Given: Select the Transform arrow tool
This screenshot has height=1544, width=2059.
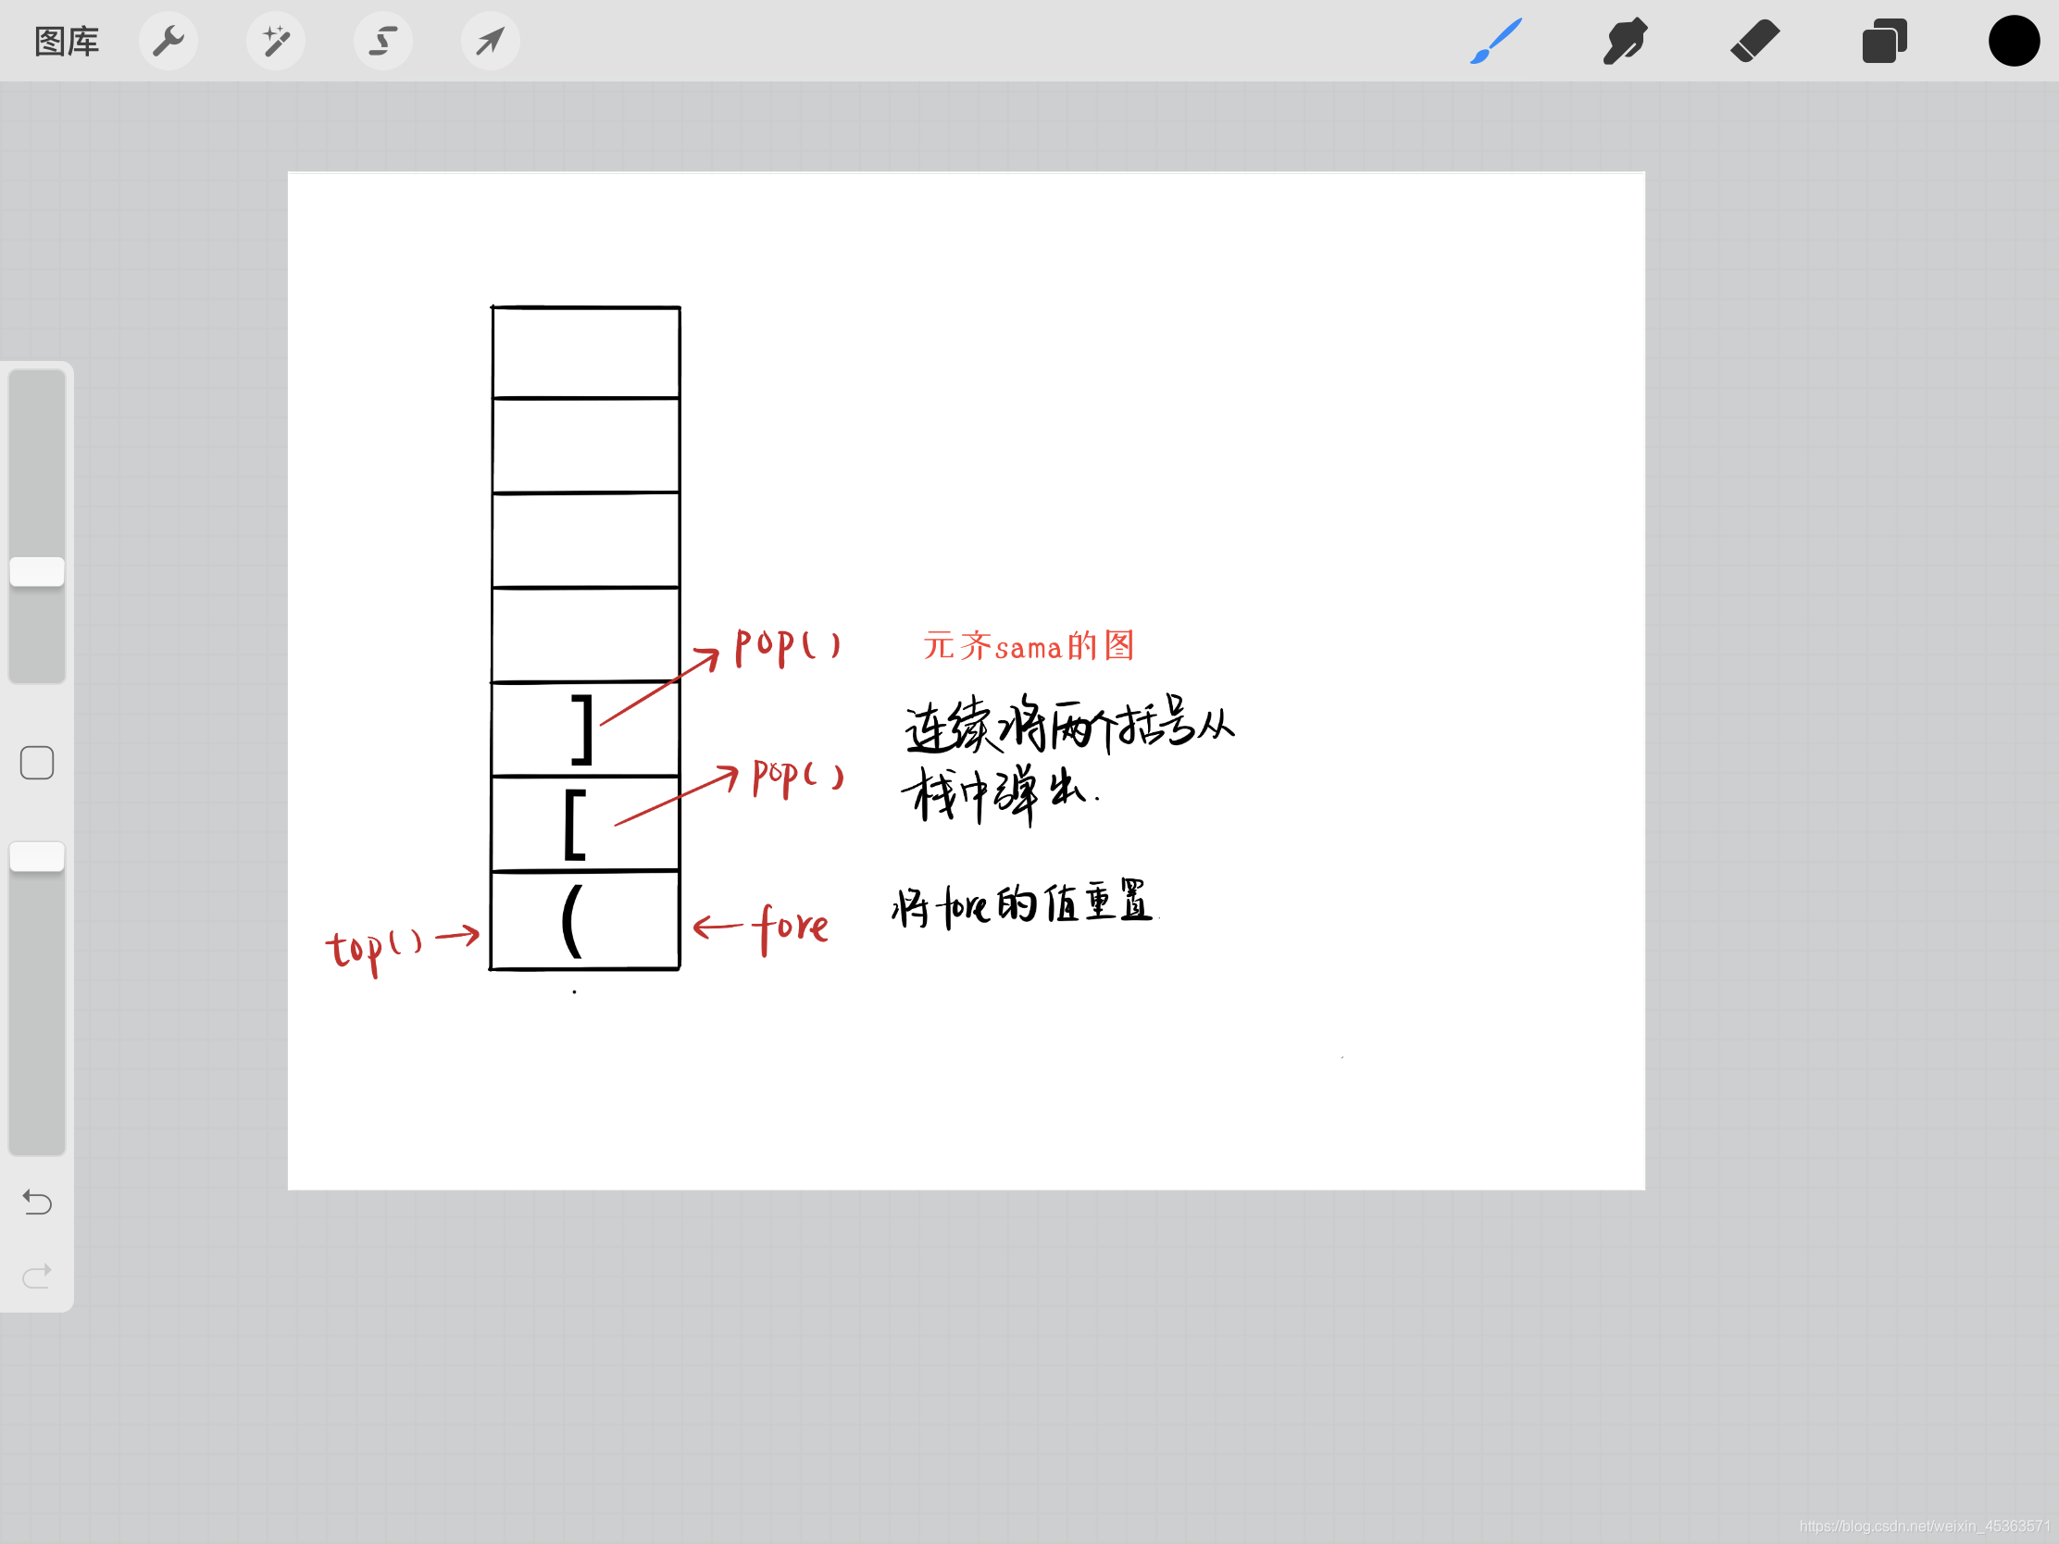Looking at the screenshot, I should pos(491,41).
